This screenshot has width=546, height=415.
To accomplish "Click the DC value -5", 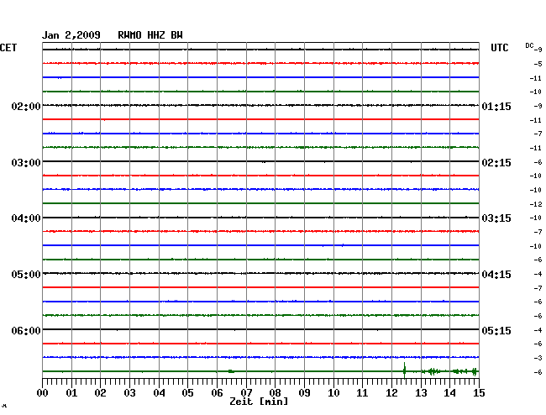I will pos(538,64).
